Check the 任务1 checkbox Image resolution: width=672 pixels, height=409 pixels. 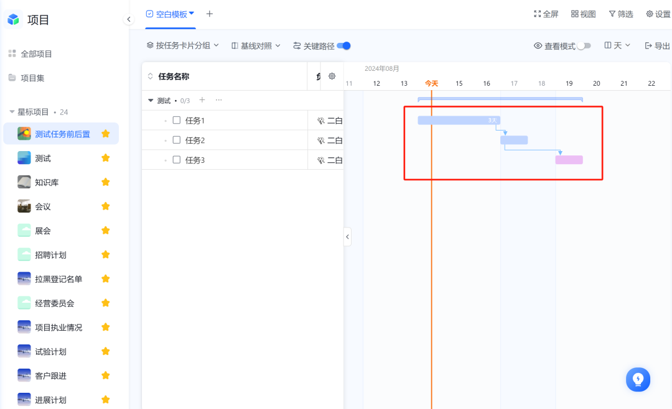(177, 121)
